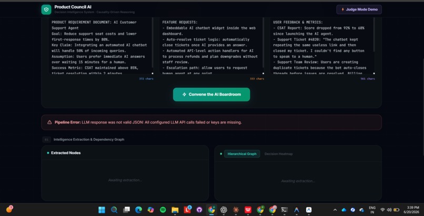The height and width of the screenshot is (216, 424).
Task: Activate the Judge Mode Demo button
Action: point(359,9)
